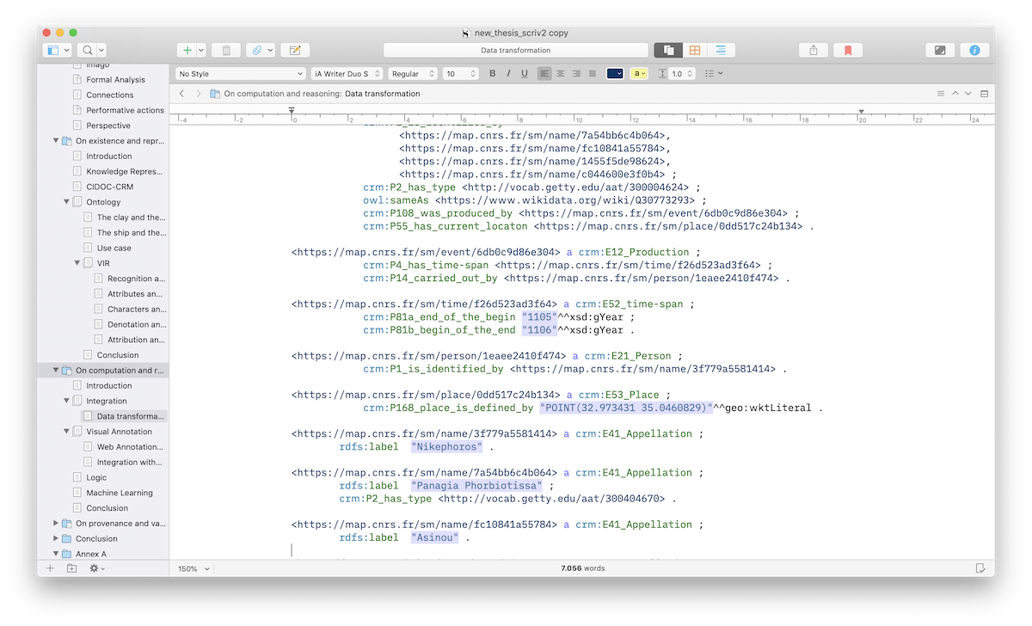1032x626 pixels.
Task: Collapse the On existence and repr... folder
Action: coord(56,141)
